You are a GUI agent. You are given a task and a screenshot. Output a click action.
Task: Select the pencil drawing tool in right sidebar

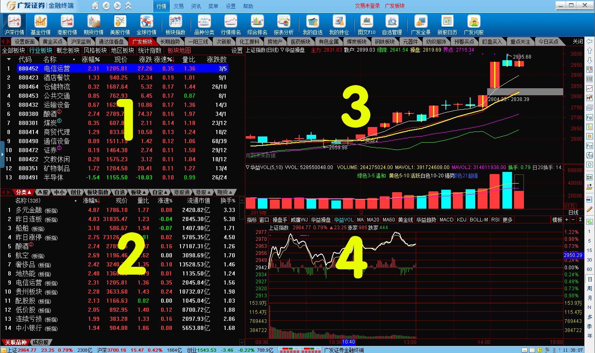click(590, 209)
